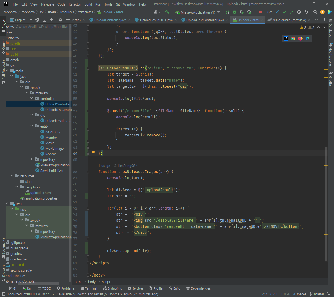Open user account dropdown
This screenshot has width=334, height=297.
tap(157, 12)
